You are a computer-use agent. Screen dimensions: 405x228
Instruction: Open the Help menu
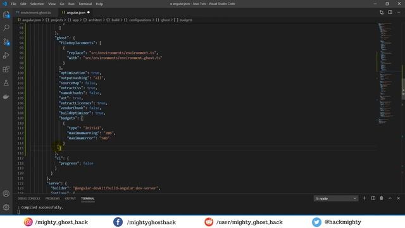[99, 4]
